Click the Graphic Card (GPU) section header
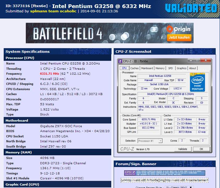This screenshot has height=188, width=220. (x=58, y=184)
